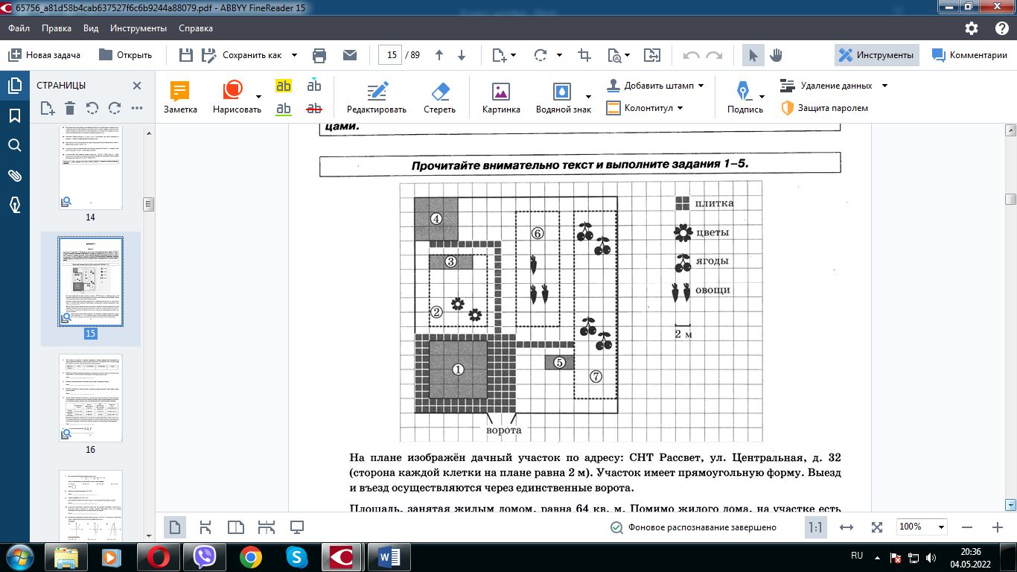Activate the arrow pointer selection tool
The height and width of the screenshot is (572, 1017).
click(753, 55)
